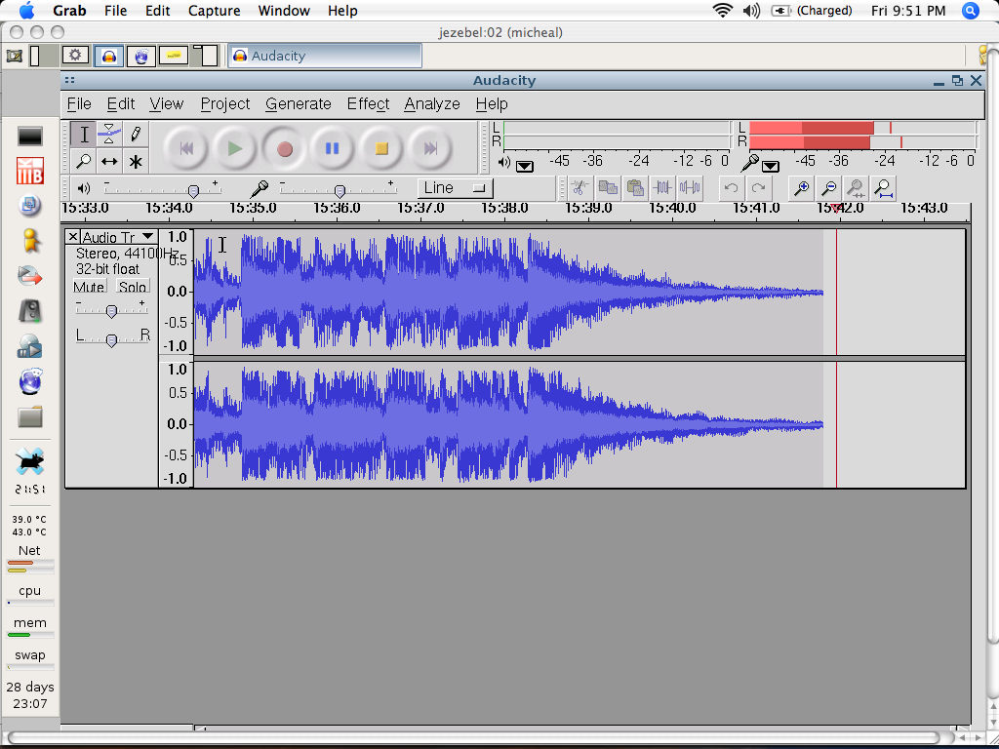Mute the audio track
999x749 pixels.
pos(90,287)
